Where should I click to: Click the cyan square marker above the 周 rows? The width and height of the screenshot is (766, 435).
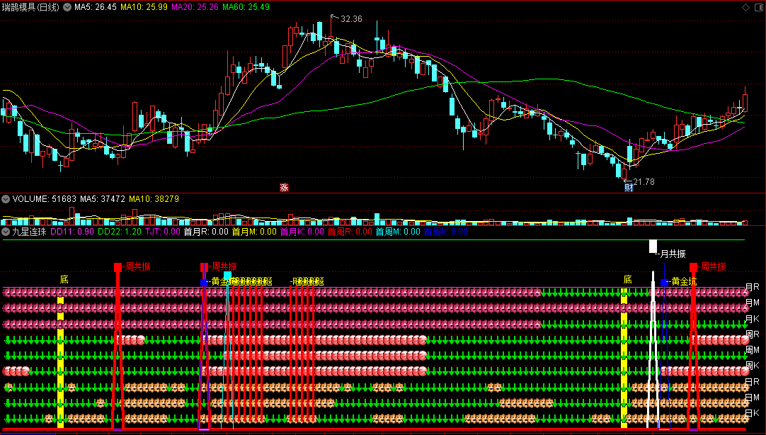(x=227, y=275)
